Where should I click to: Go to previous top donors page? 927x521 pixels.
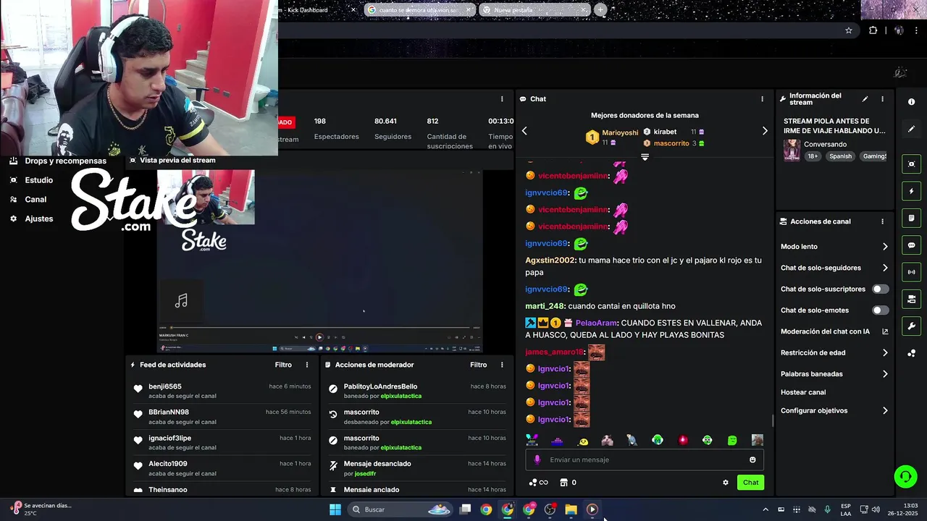tap(524, 131)
